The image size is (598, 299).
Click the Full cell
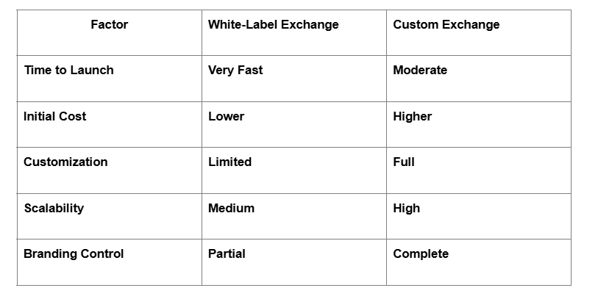[404, 162]
